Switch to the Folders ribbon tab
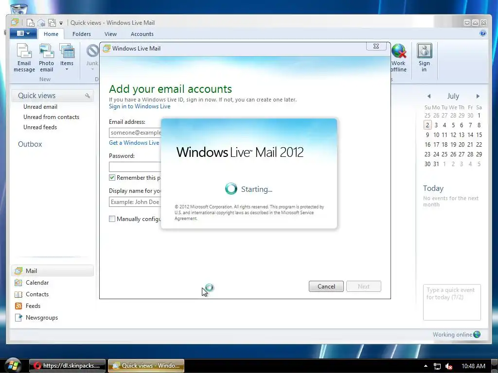498x373 pixels. click(81, 34)
